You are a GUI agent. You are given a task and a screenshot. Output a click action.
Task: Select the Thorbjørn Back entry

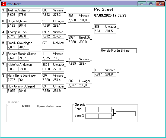(24, 32)
